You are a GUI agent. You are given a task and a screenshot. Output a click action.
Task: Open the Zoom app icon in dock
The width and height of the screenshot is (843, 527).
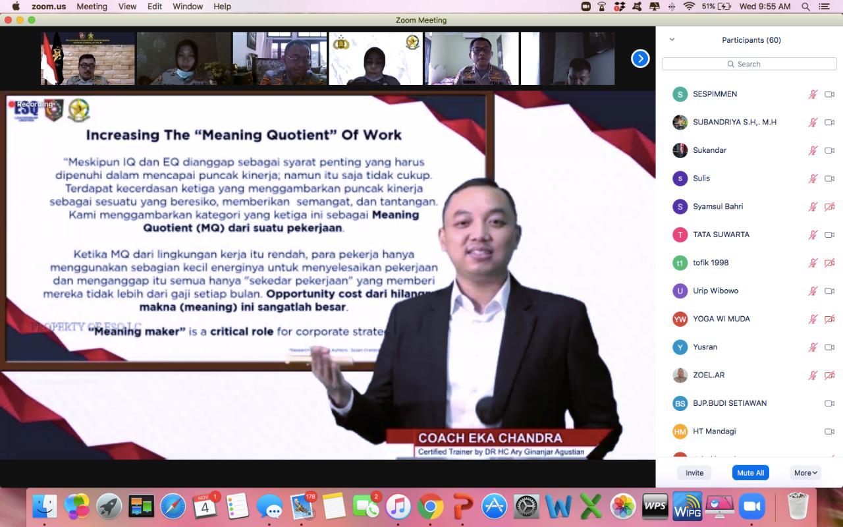click(752, 507)
